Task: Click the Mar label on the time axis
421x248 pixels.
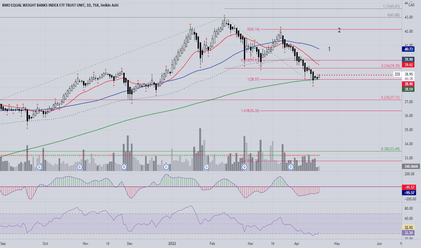Action: tap(250, 243)
